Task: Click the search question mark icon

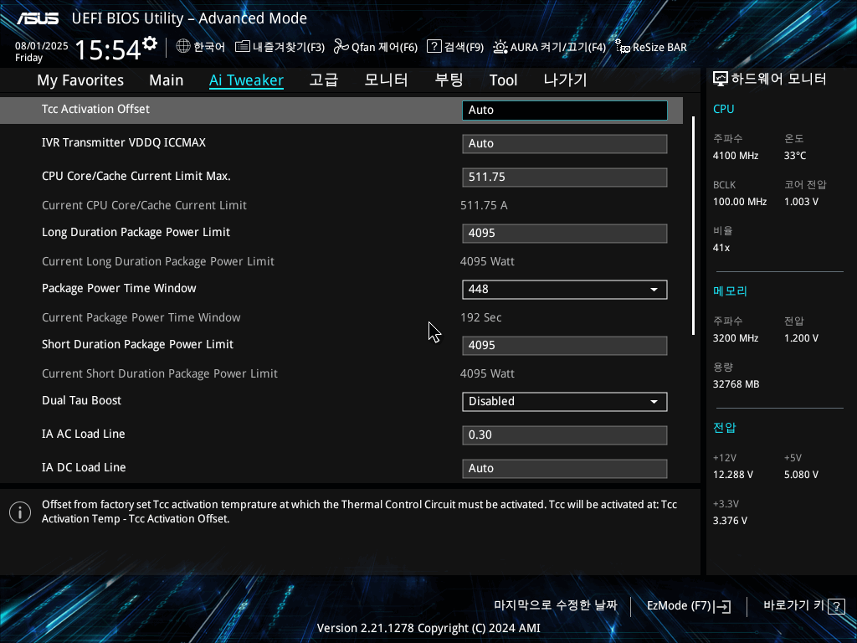Action: point(434,47)
